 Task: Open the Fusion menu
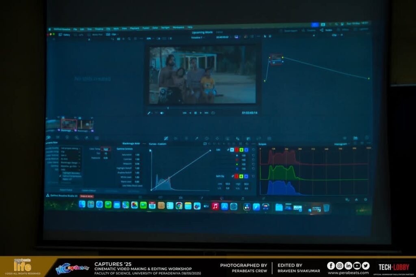(146, 28)
